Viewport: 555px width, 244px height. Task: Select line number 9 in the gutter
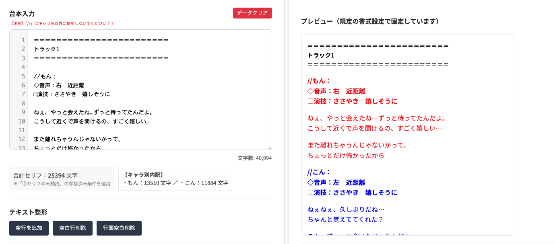pos(23,112)
